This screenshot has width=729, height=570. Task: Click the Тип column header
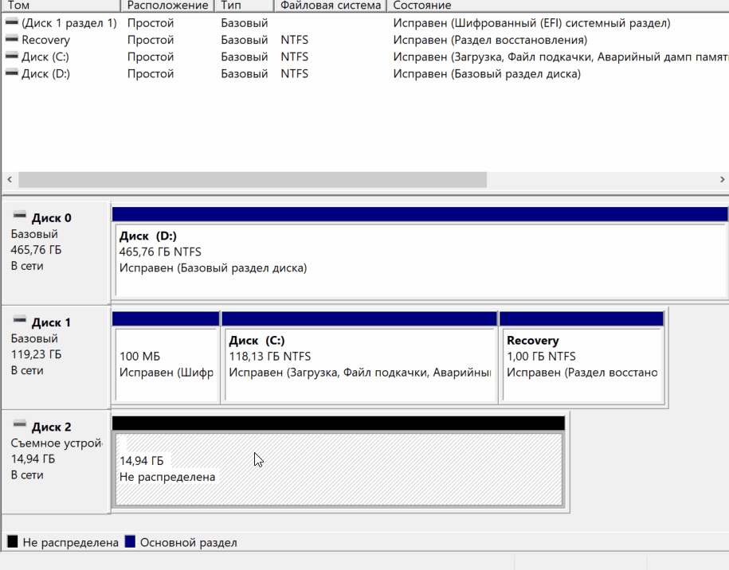tap(243, 6)
